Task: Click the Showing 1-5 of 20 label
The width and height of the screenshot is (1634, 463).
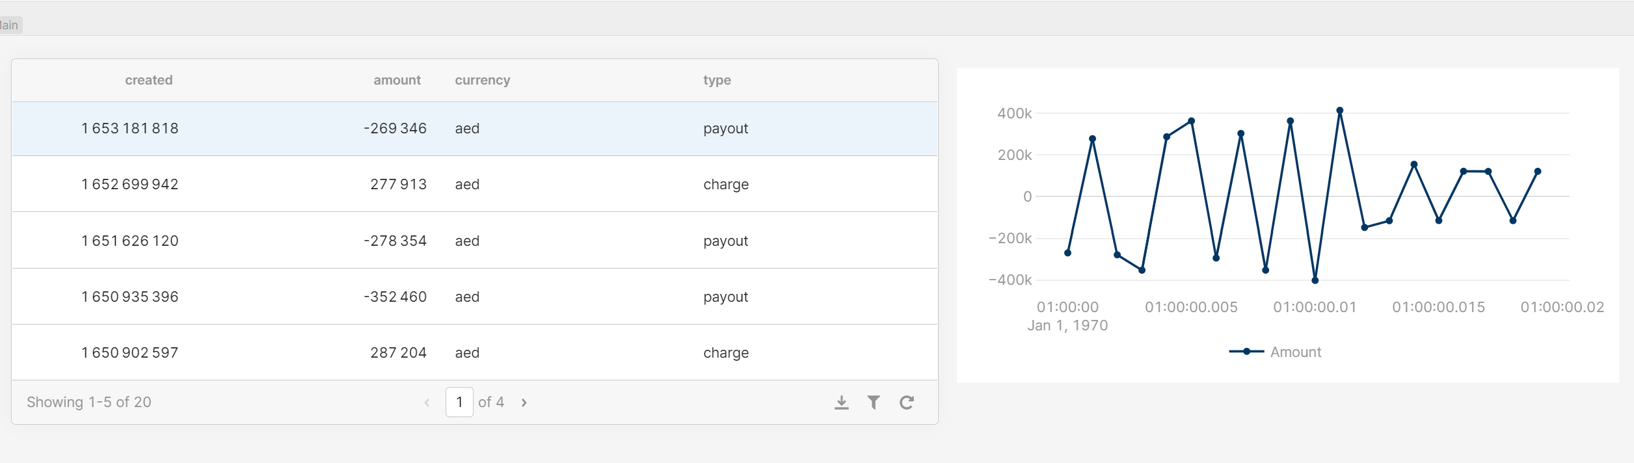Action: (x=89, y=402)
